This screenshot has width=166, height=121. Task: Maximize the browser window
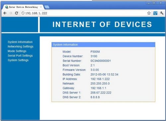tap(154, 3)
